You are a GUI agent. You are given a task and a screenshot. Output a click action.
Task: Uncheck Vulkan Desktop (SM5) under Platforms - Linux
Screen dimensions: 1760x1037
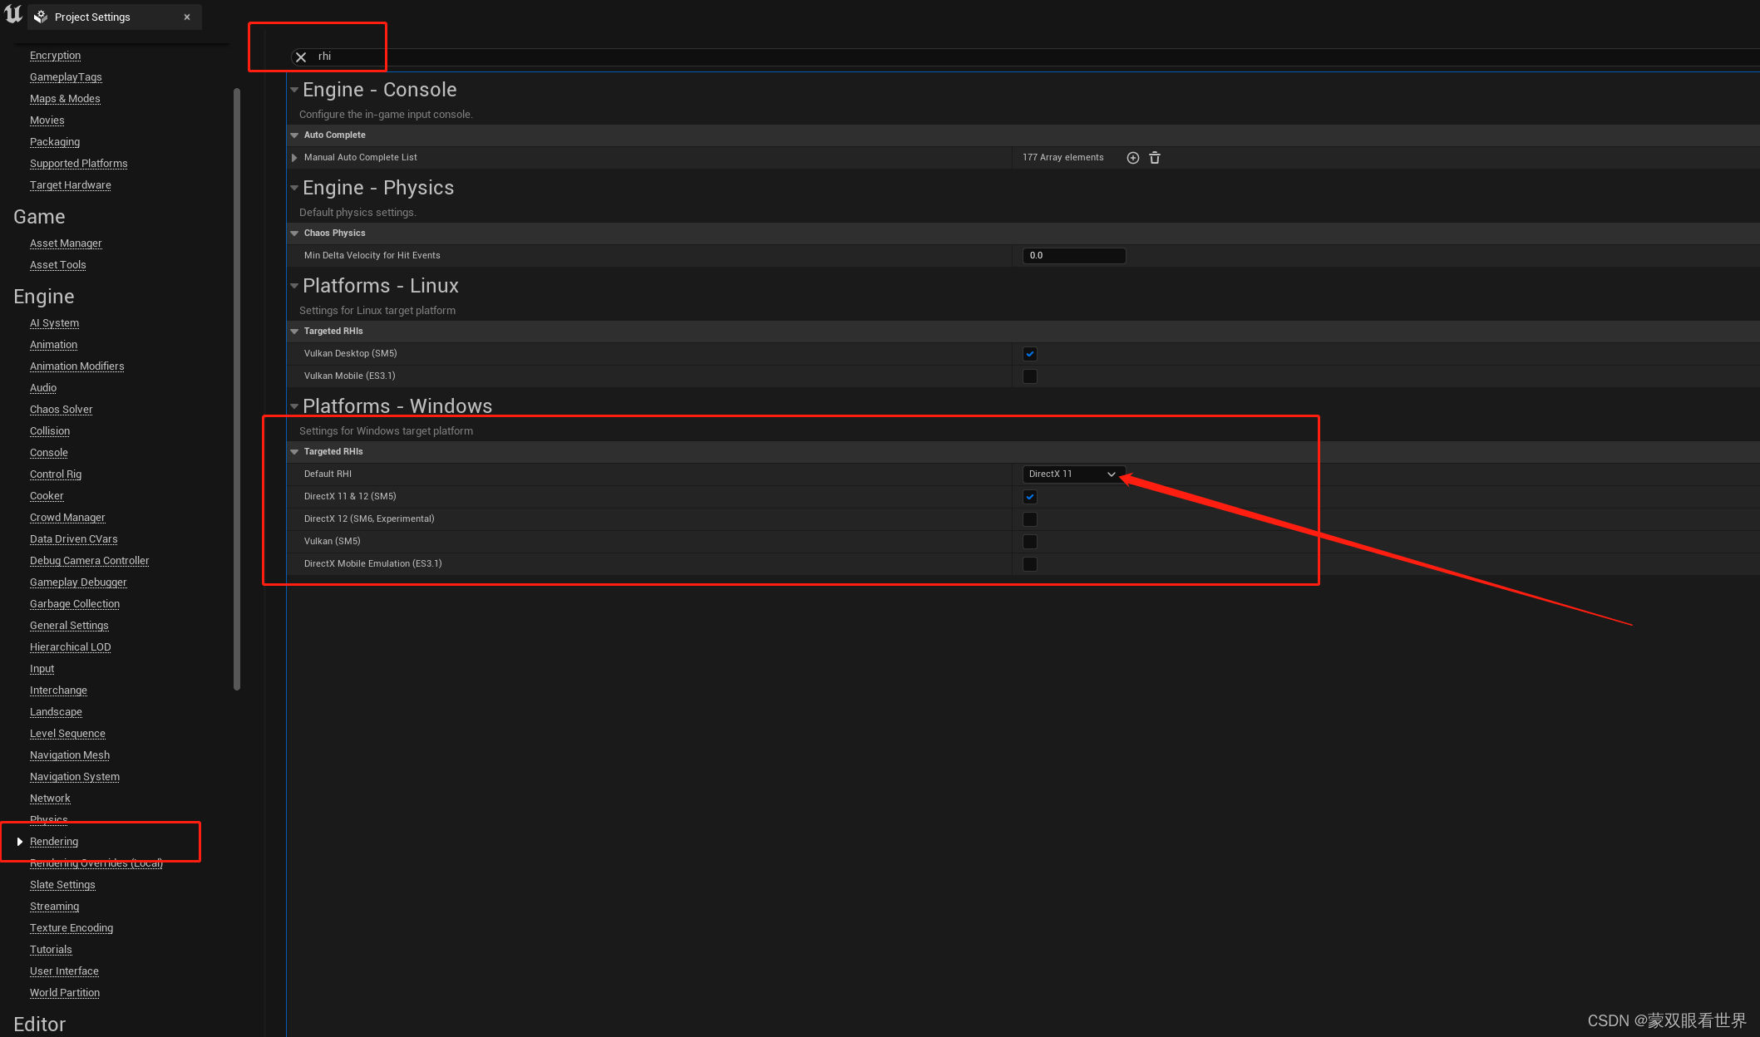[1029, 353]
